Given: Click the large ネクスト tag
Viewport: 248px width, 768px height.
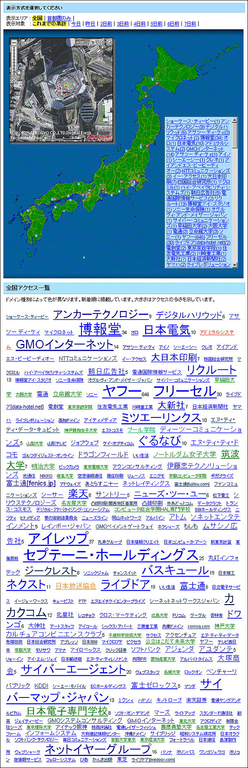Looking at the screenshot, I should (x=26, y=584).
